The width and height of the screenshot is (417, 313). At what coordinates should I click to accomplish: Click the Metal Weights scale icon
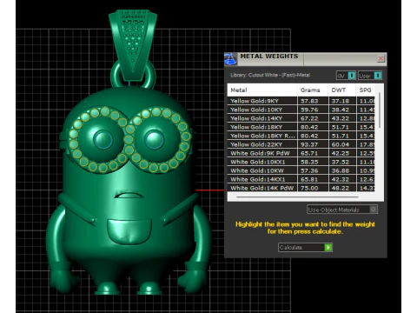pos(230,59)
